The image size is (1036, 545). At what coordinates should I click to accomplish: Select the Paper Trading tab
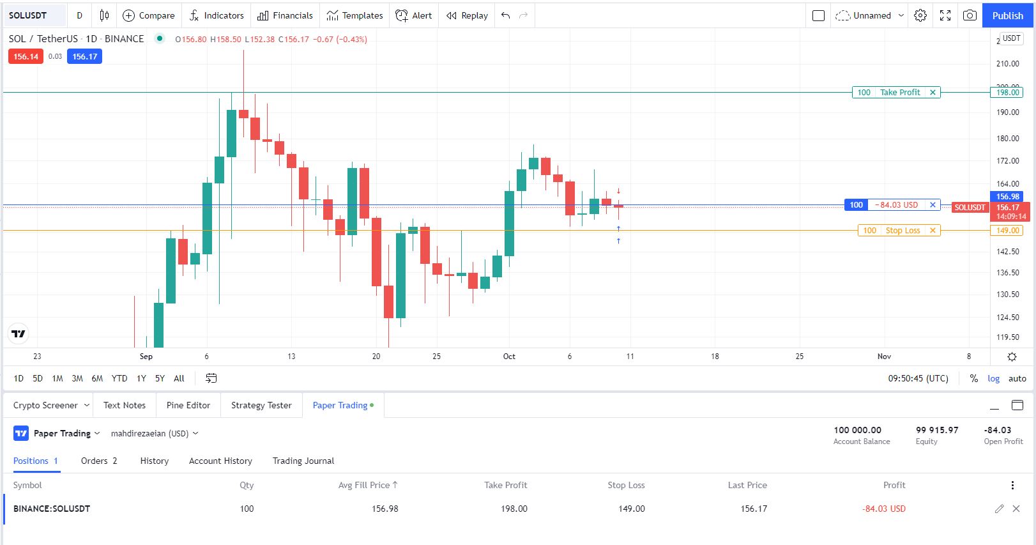[x=343, y=405]
